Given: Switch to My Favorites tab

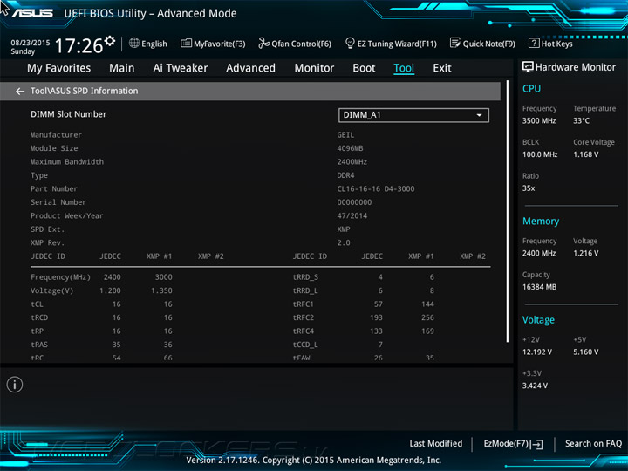Looking at the screenshot, I should 59,68.
